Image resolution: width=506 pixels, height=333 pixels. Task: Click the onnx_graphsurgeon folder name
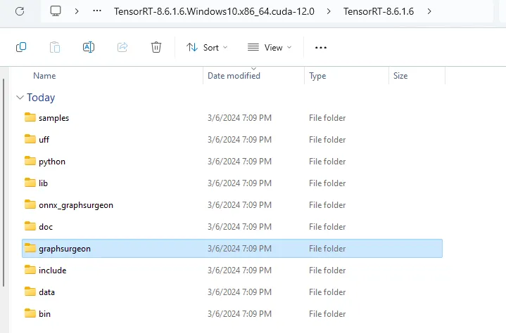pos(76,205)
